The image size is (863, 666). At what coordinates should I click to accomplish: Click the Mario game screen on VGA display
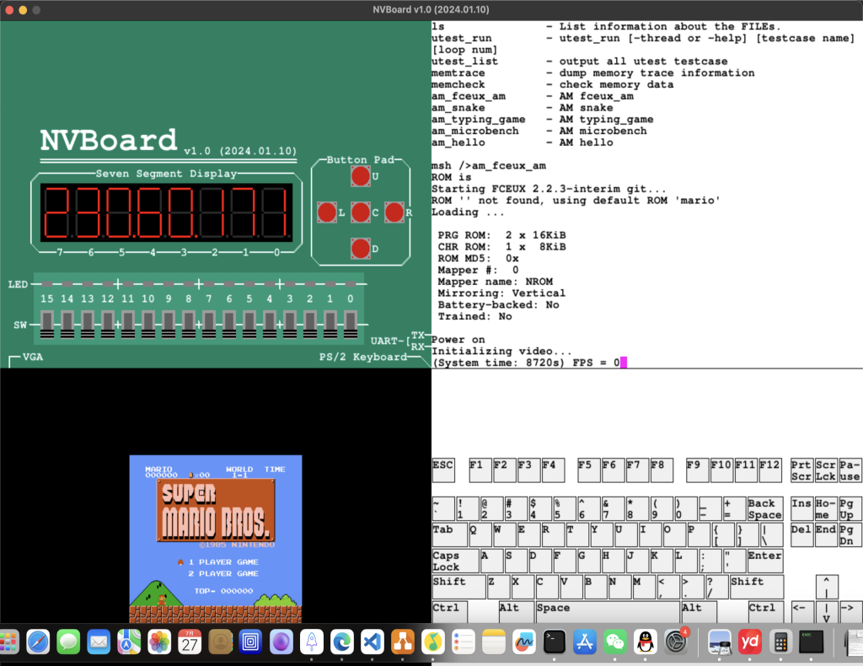click(x=216, y=539)
